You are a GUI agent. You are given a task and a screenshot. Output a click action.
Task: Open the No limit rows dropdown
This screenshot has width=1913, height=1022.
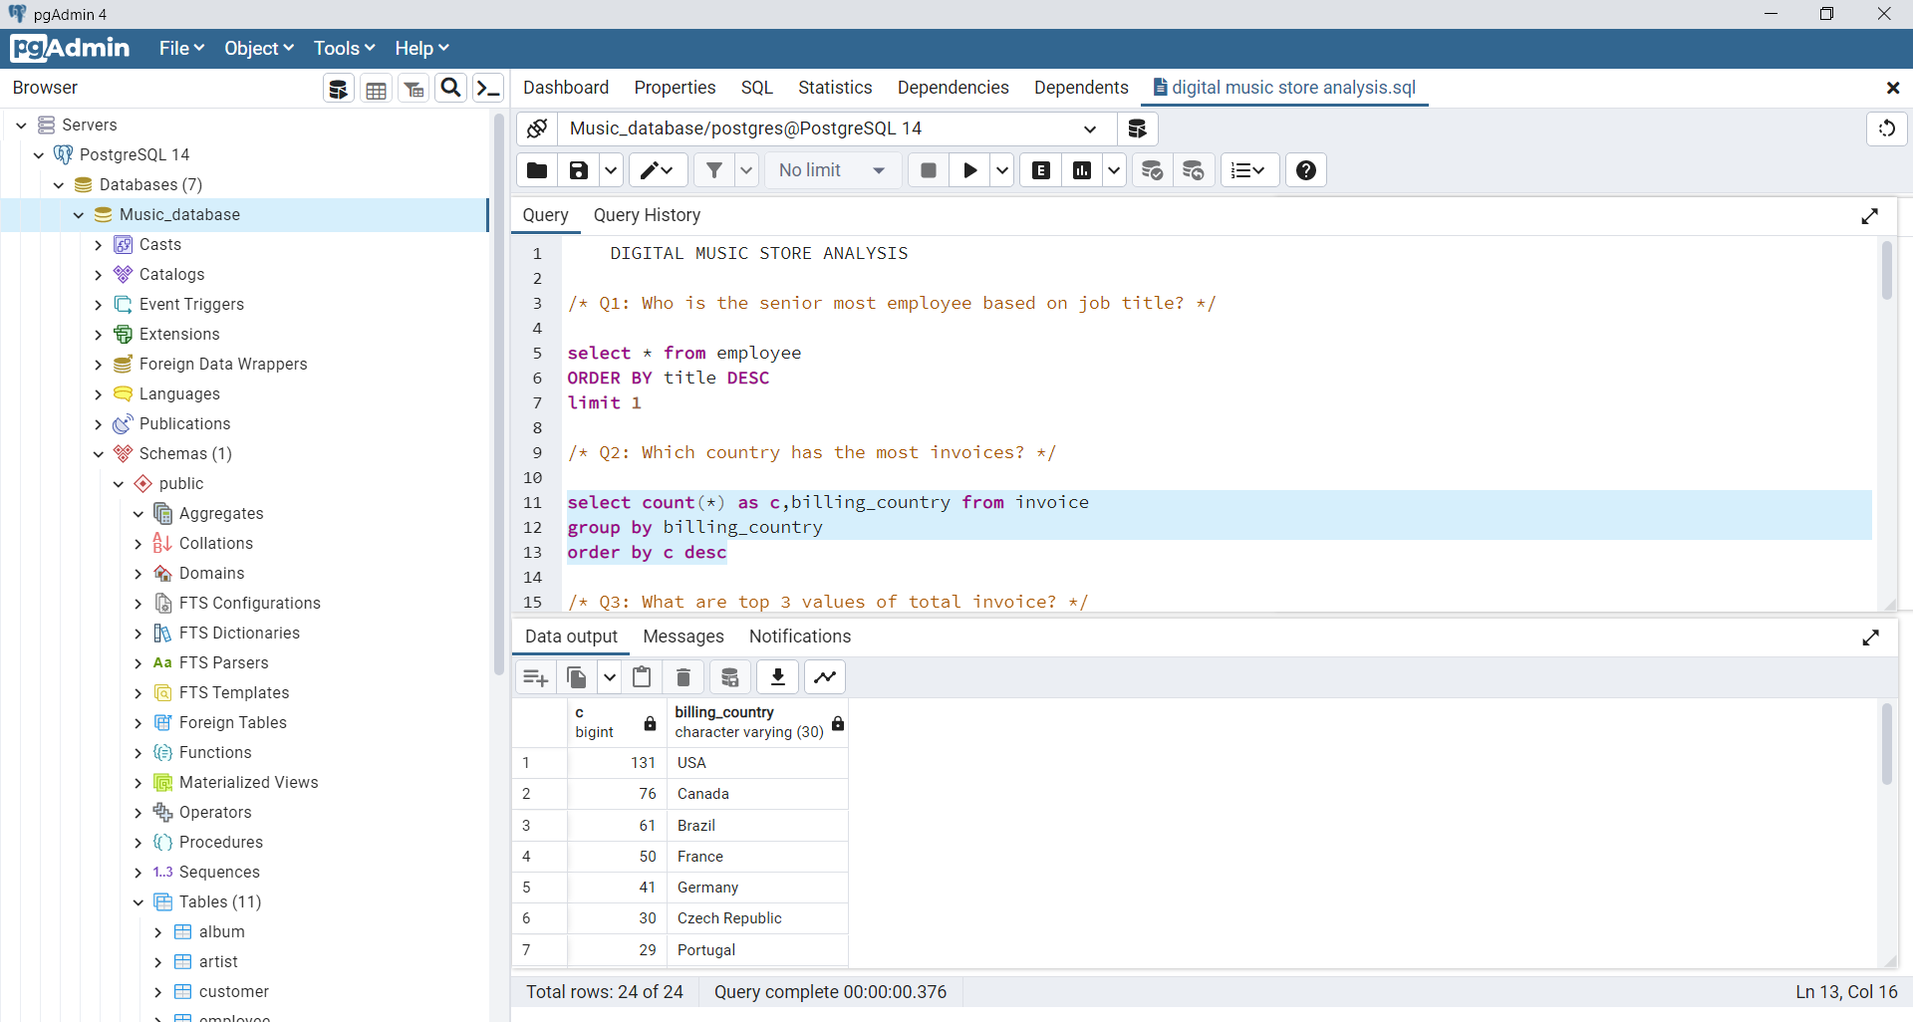pos(833,170)
